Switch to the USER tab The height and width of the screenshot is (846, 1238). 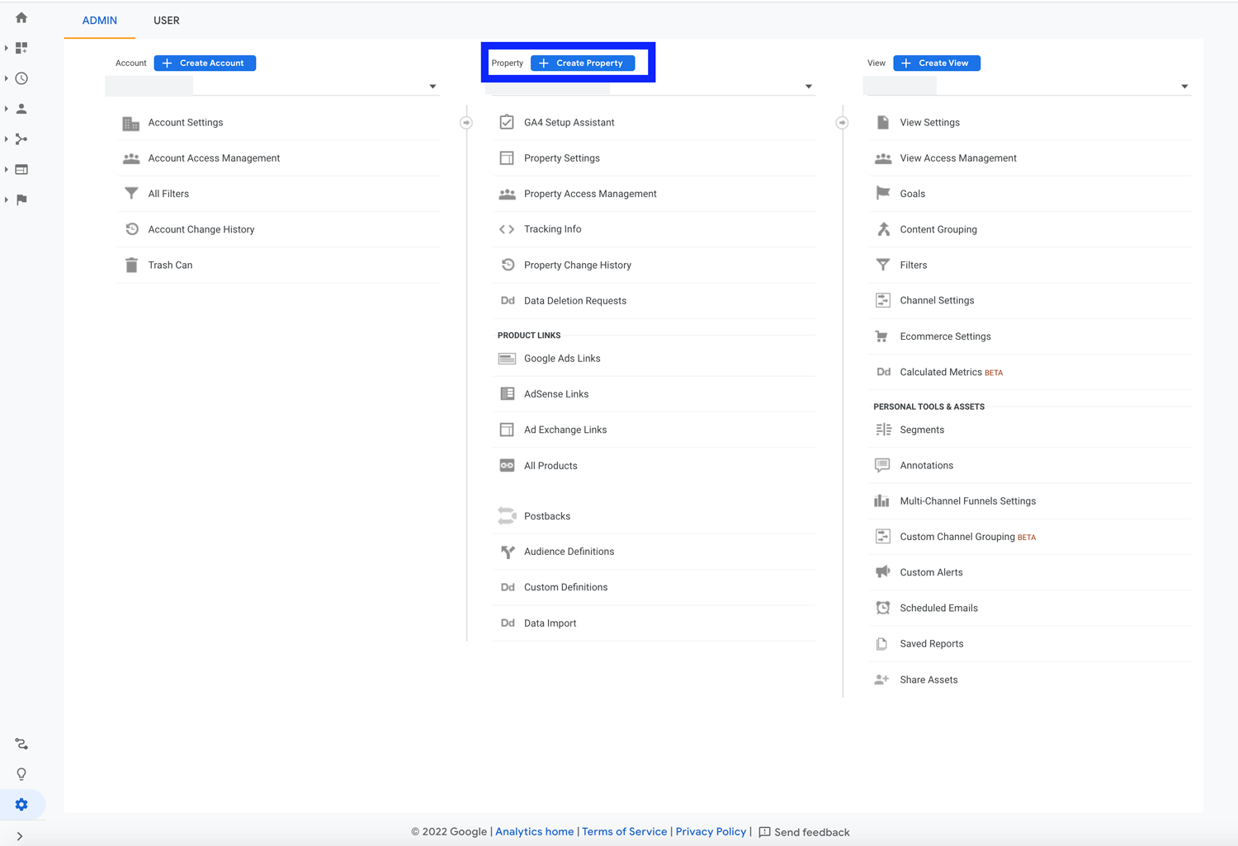(166, 21)
